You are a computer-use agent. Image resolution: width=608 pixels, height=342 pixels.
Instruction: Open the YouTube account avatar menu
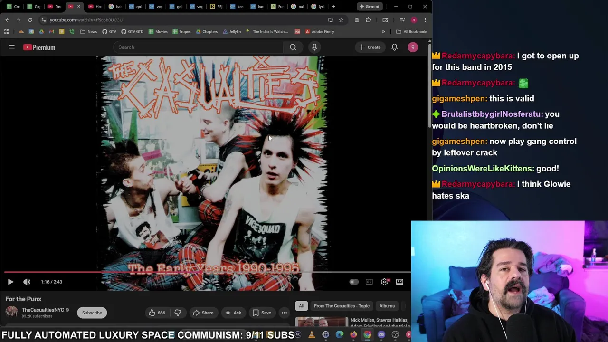pos(413,47)
